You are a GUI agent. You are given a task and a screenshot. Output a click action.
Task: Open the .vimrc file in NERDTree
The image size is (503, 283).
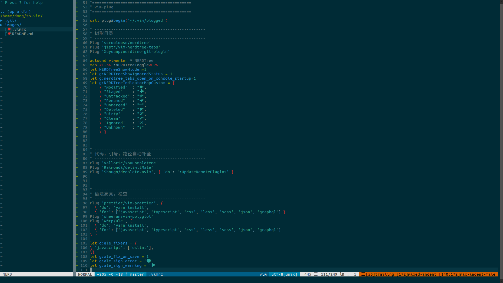[x=19, y=29]
